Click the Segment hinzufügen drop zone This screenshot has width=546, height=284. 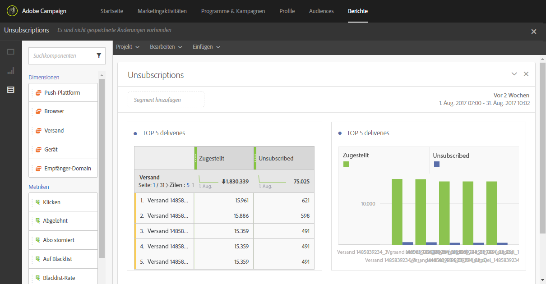pyautogui.click(x=166, y=100)
